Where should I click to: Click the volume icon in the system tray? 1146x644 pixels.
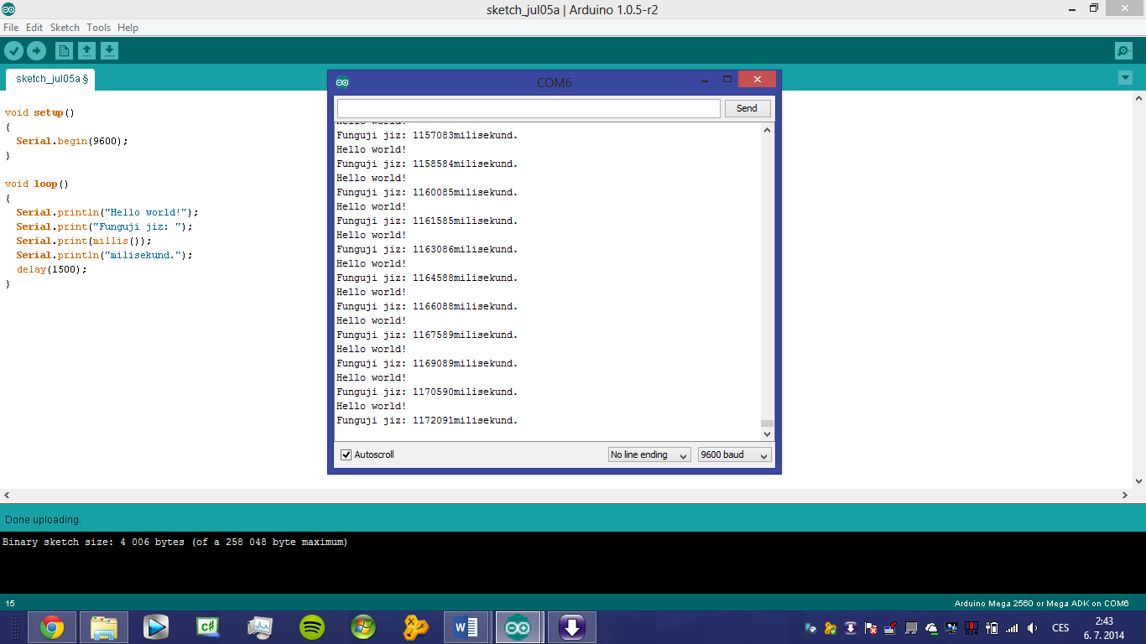(x=1032, y=627)
